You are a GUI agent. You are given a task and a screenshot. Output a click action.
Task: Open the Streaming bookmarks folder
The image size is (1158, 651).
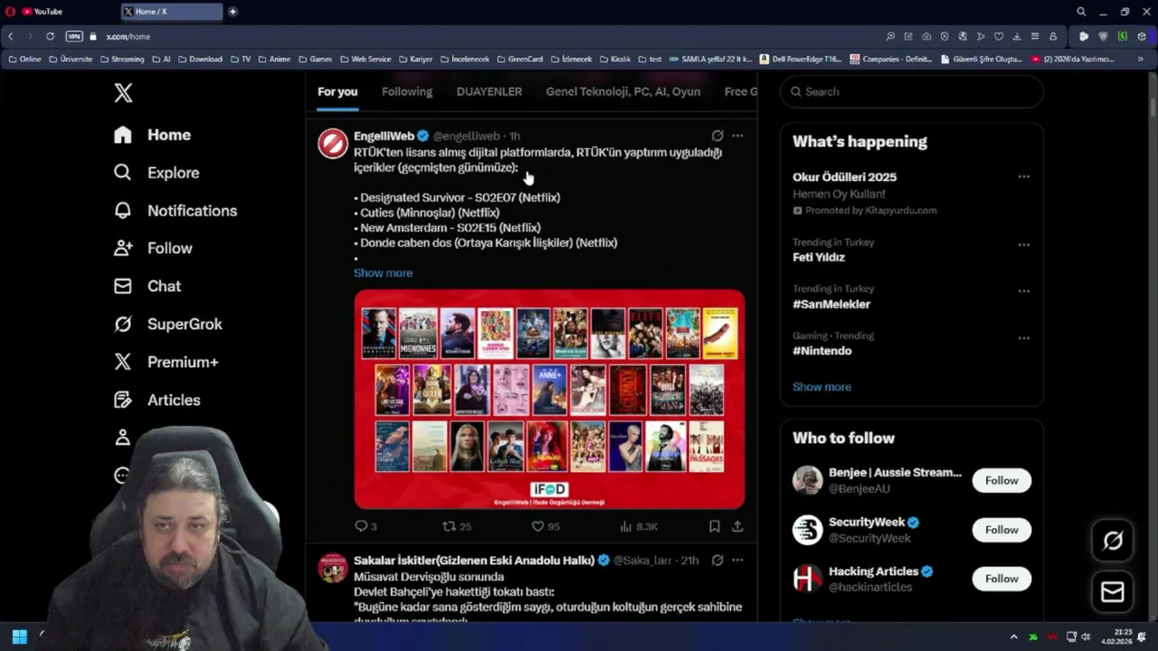[121, 59]
